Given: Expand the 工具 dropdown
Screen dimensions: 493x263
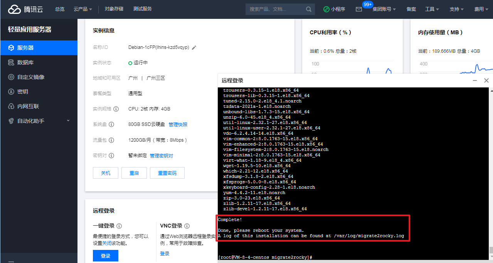Looking at the screenshot, I should 432,9.
